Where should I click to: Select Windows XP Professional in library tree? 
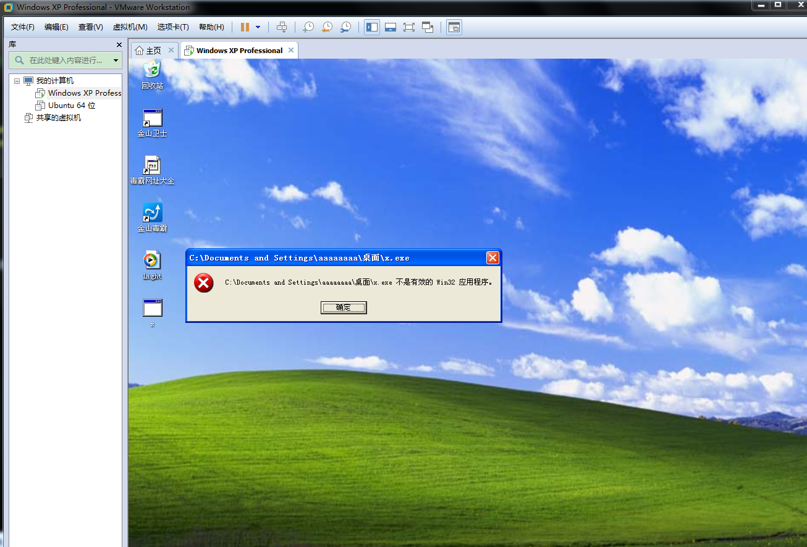click(x=85, y=93)
